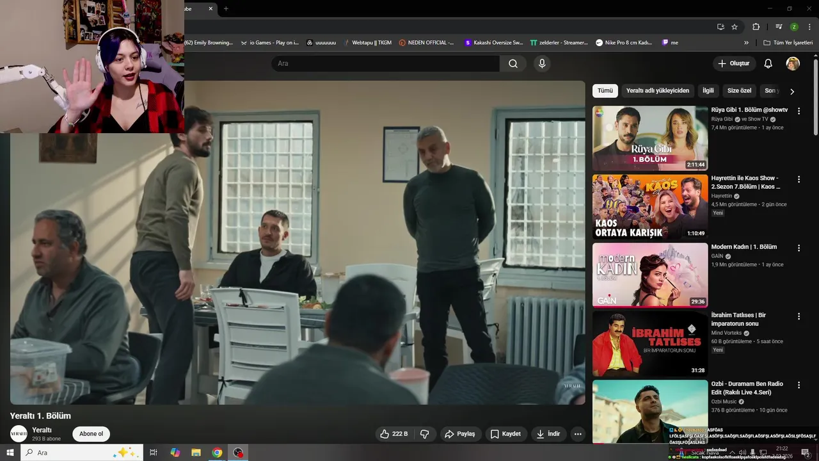Click the Ozbi Music channel name

[x=724, y=401]
